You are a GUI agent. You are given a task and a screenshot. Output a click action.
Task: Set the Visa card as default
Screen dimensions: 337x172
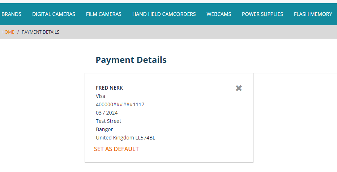point(116,149)
